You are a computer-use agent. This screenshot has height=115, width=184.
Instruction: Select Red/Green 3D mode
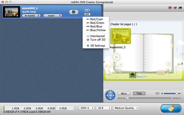tap(96, 23)
